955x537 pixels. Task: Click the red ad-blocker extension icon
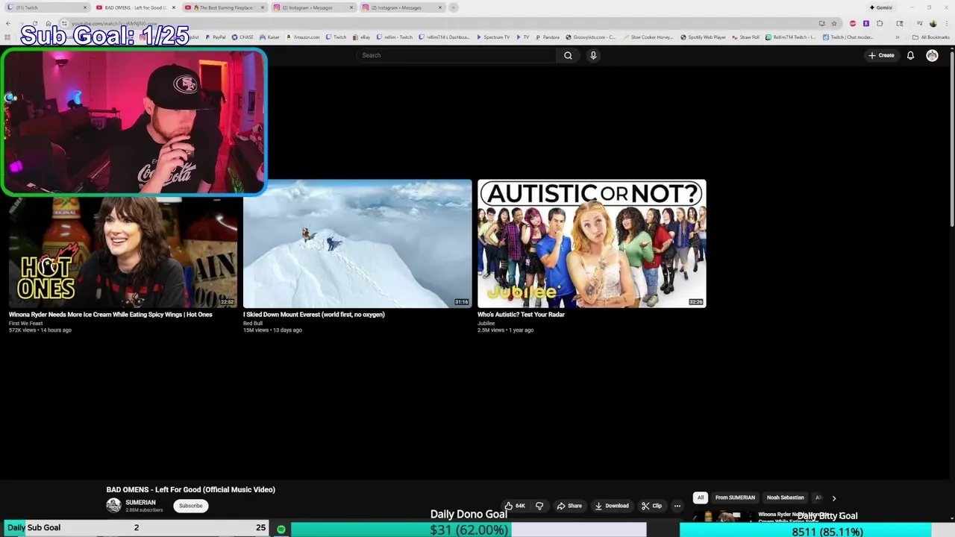853,23
